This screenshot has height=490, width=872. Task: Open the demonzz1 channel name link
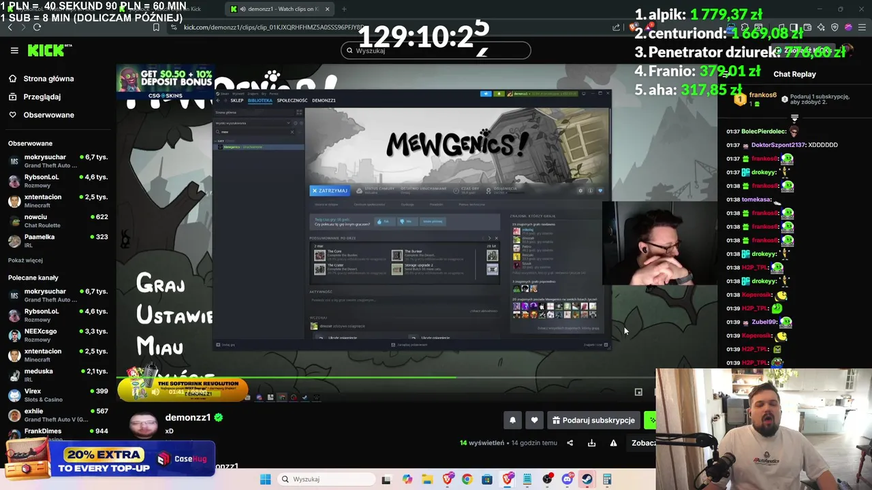point(188,417)
